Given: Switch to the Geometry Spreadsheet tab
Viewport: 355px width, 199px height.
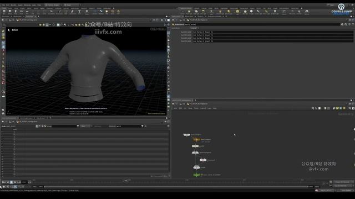Looking at the screenshot, I should tap(9, 118).
